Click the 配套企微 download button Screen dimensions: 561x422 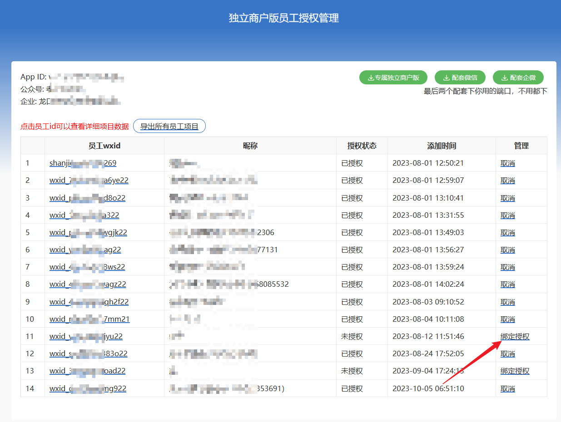(518, 78)
